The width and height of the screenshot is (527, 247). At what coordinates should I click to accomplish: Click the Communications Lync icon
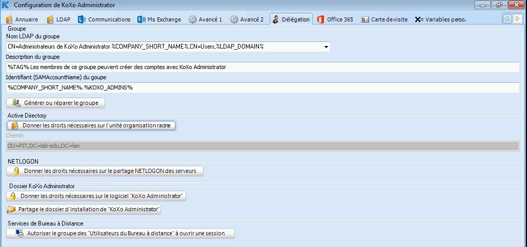pyautogui.click(x=82, y=19)
